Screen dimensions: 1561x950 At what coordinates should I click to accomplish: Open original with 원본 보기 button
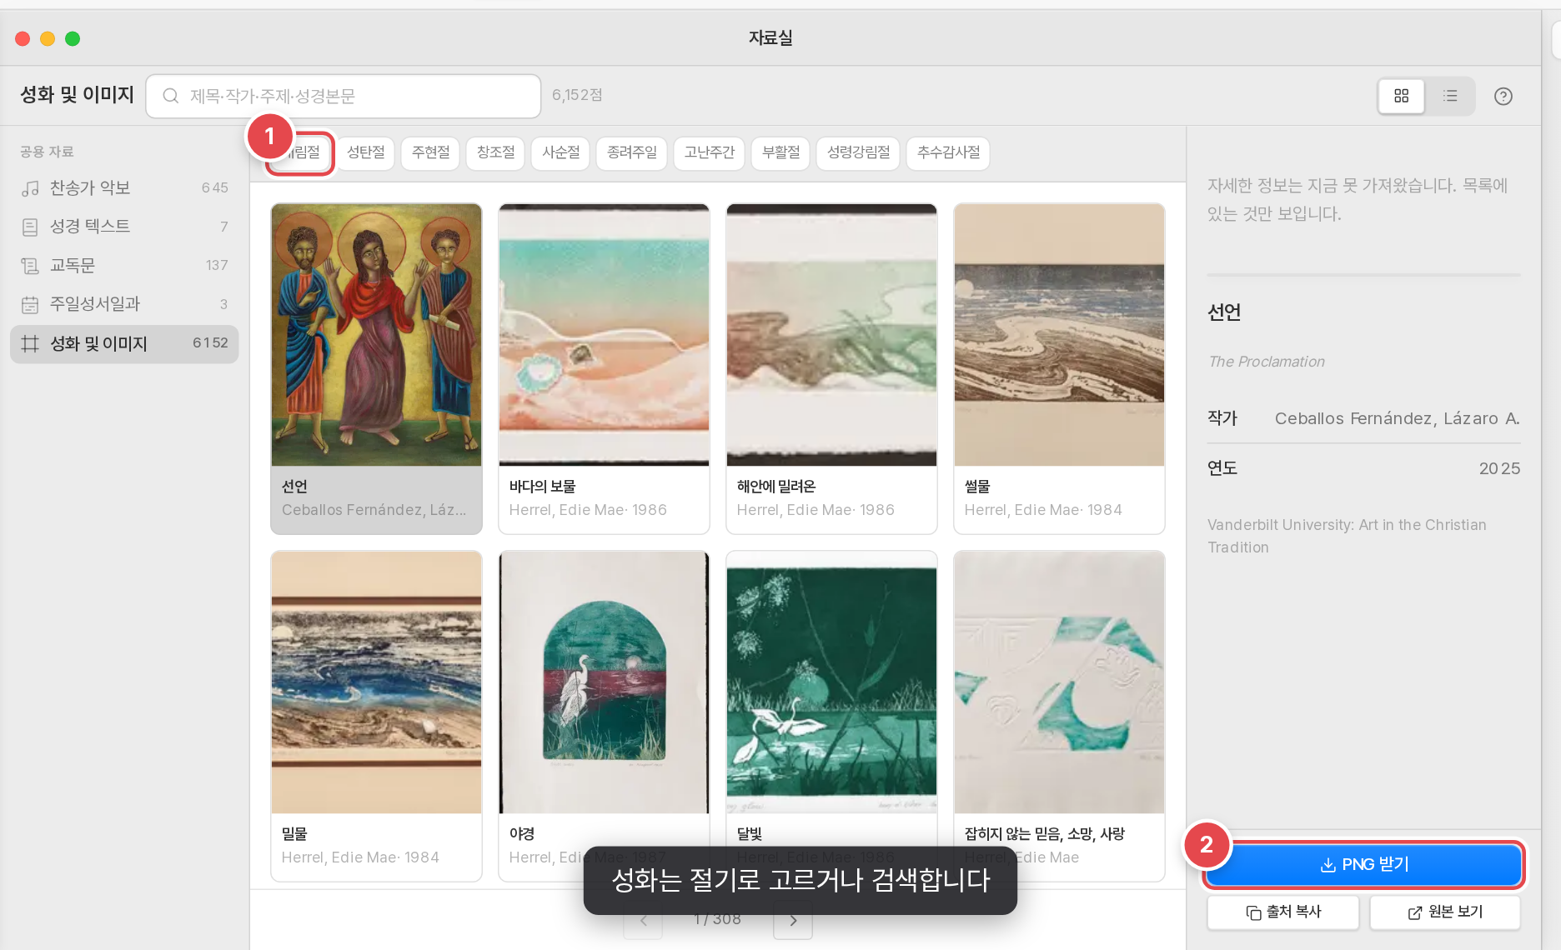(1445, 912)
